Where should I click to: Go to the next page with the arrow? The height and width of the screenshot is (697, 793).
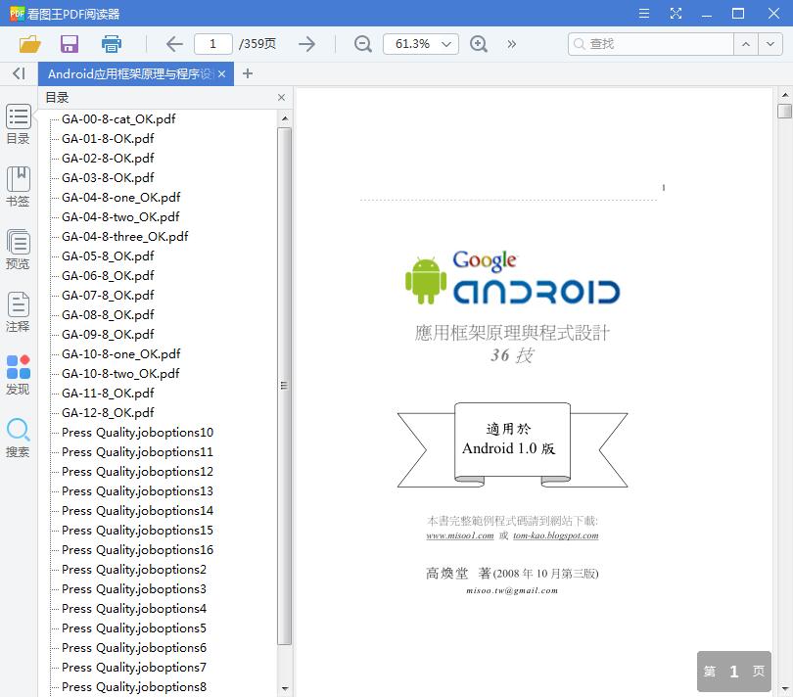click(306, 44)
